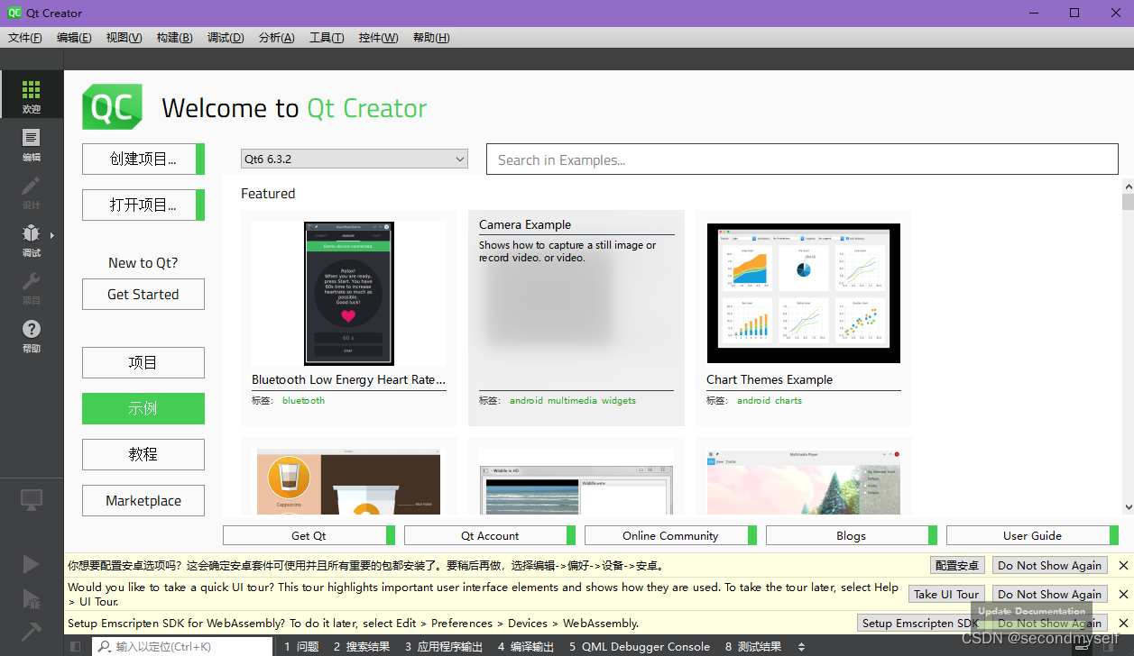Image resolution: width=1134 pixels, height=656 pixels.
Task: Open the Online Community link
Action: click(670, 535)
